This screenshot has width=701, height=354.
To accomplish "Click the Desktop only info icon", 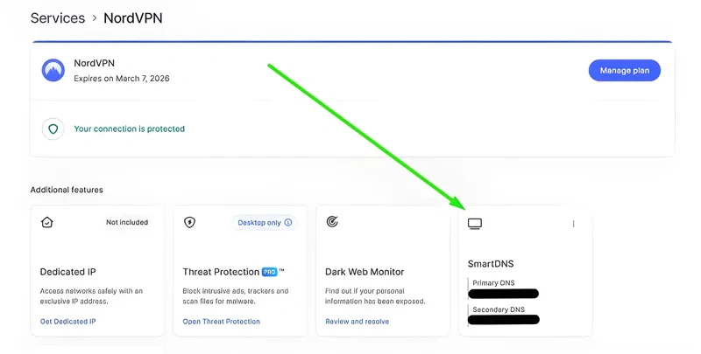I will click(x=288, y=223).
